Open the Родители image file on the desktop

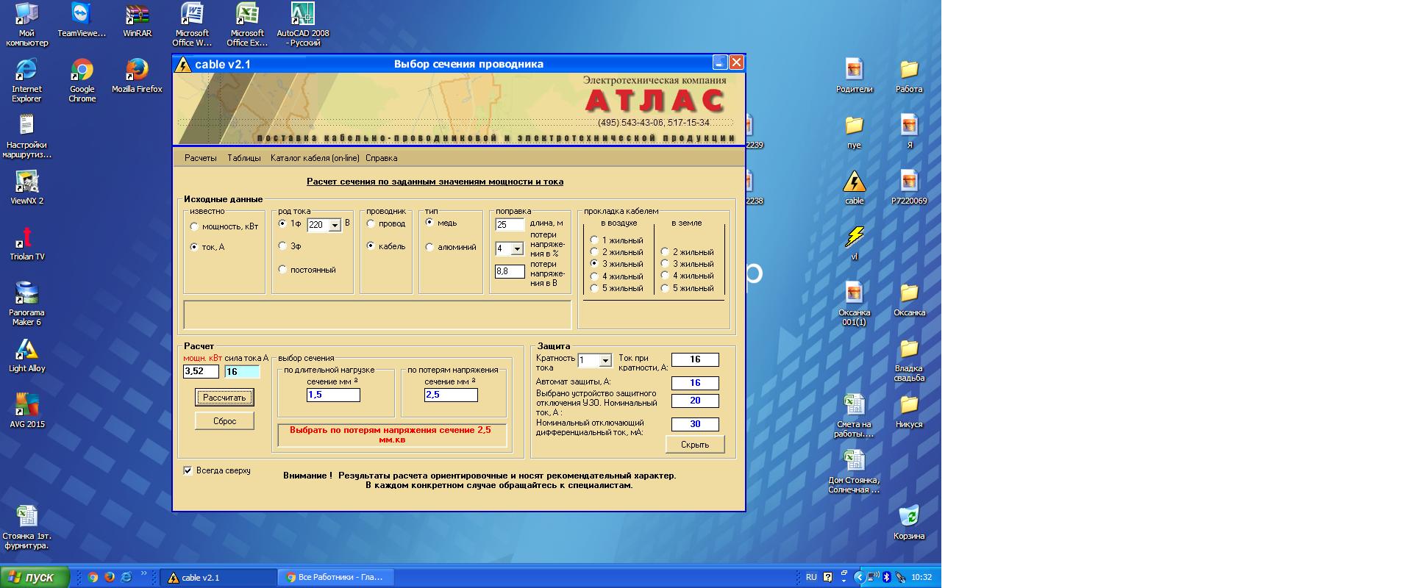point(854,76)
